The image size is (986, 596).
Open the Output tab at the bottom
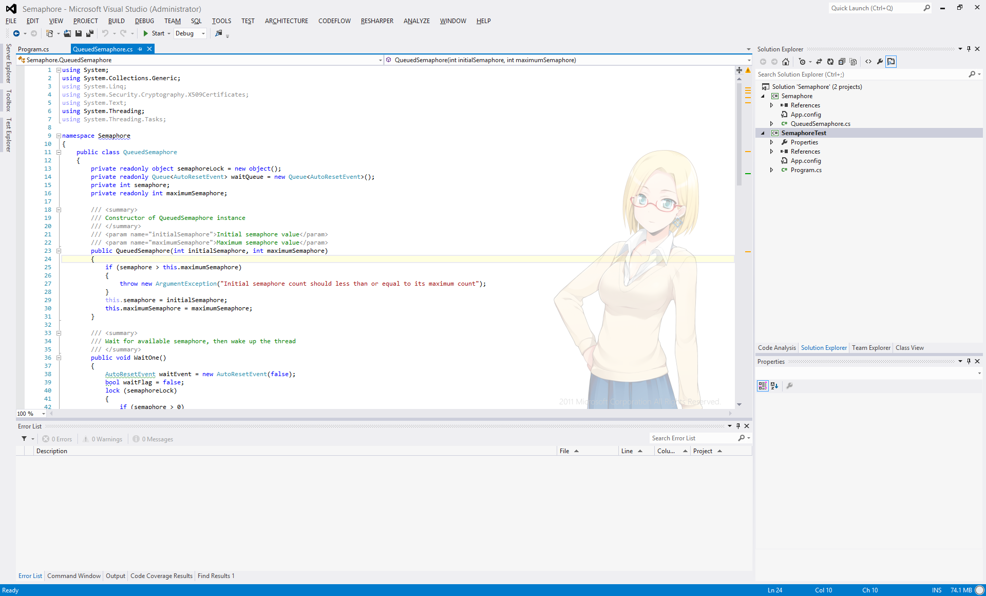(x=116, y=576)
